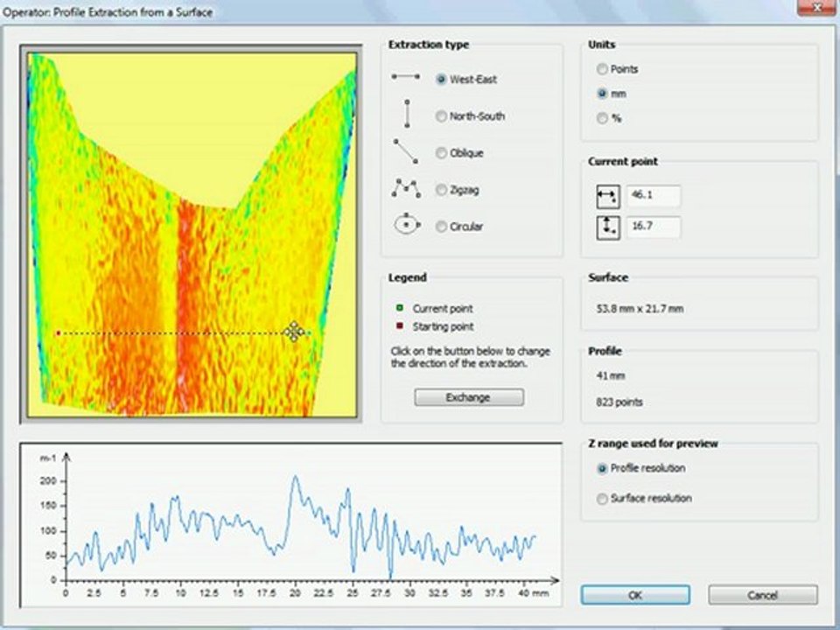Set units to Points

point(602,69)
